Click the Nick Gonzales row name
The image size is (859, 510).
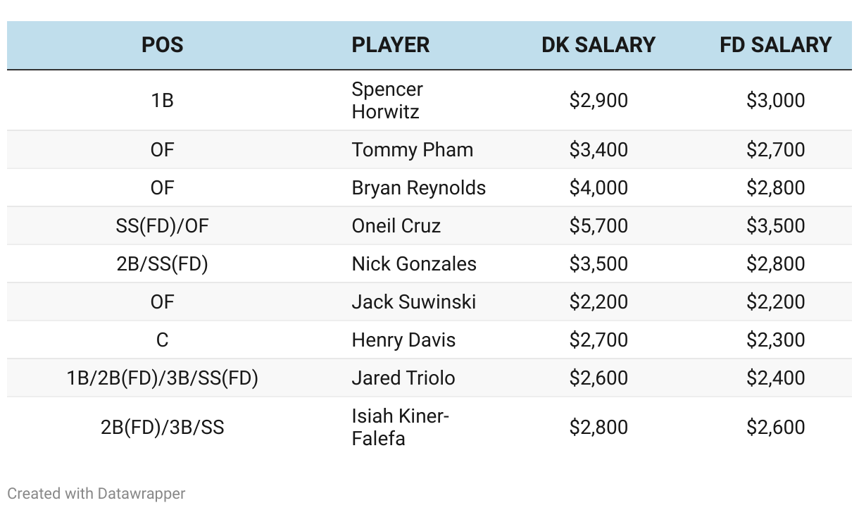[414, 264]
